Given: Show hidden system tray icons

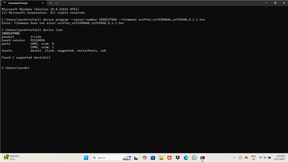Looking at the screenshot, I should [x=234, y=157].
